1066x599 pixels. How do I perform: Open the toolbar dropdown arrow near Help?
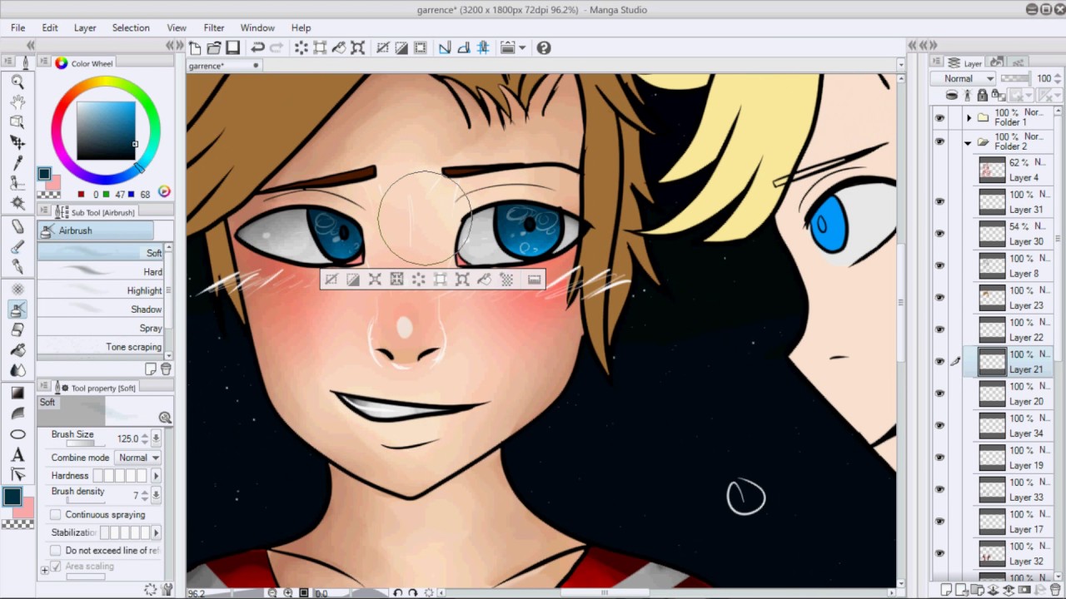coord(522,48)
